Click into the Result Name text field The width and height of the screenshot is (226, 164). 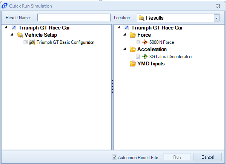coord(74,17)
